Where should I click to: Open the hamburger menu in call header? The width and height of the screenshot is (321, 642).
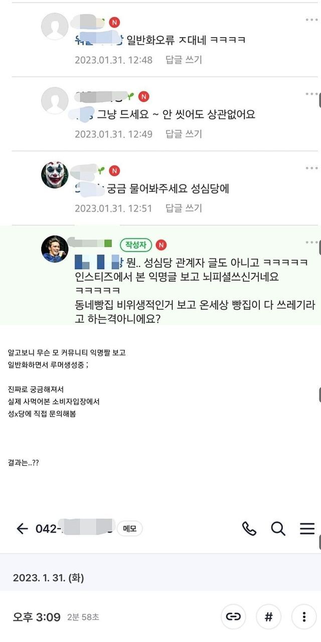click(x=307, y=528)
